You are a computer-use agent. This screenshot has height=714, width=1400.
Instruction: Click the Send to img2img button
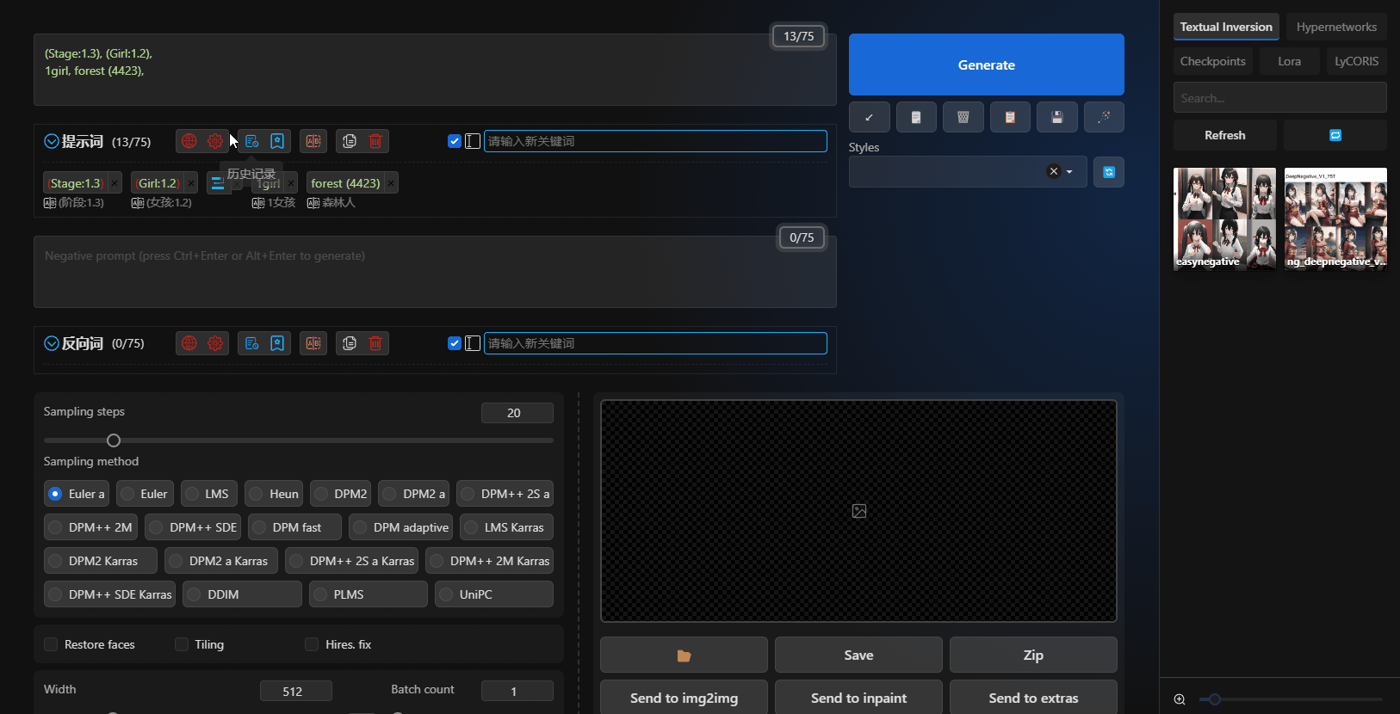(684, 698)
